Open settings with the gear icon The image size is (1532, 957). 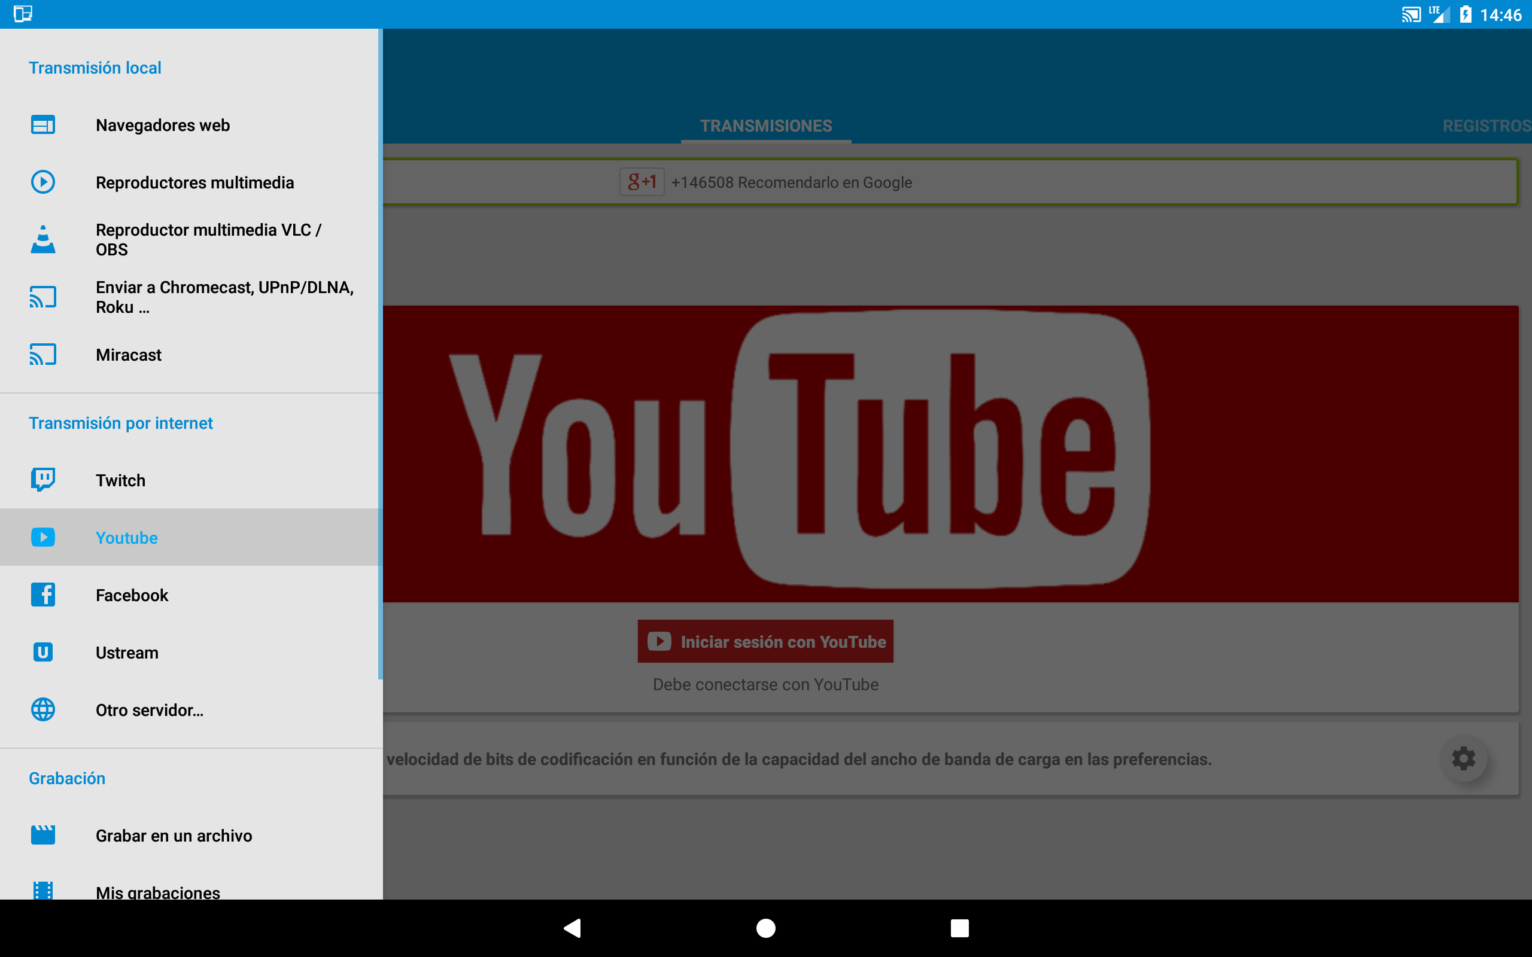[1464, 758]
